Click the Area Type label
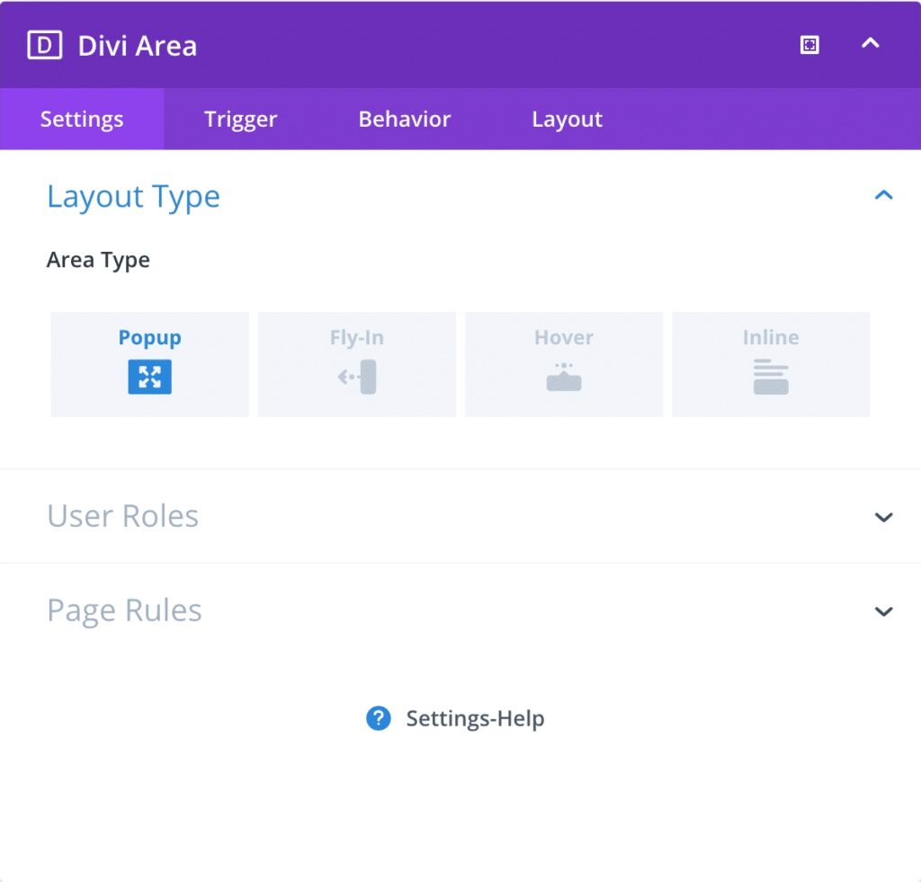This screenshot has height=882, width=921. [x=98, y=260]
